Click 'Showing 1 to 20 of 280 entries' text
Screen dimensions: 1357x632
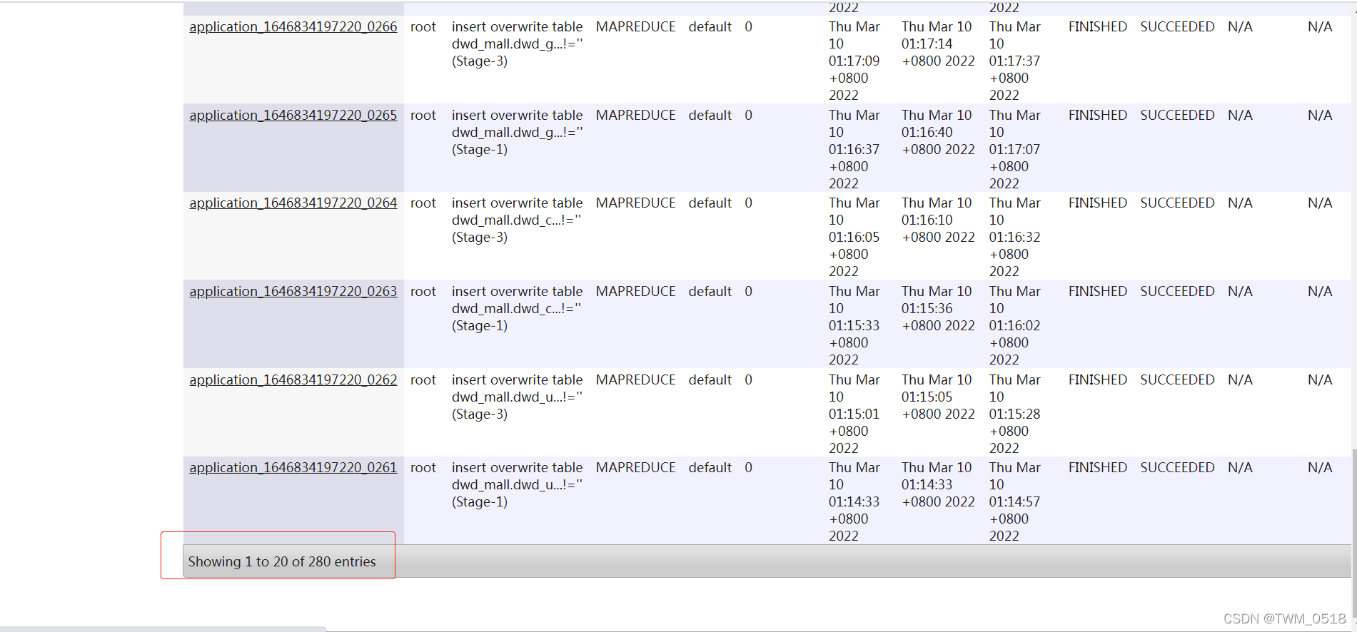(282, 562)
